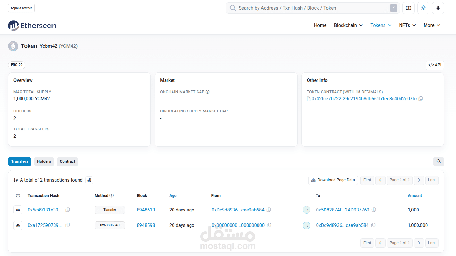
Task: Click the 1,000,000 YCM42 supply value
Action: point(32,99)
